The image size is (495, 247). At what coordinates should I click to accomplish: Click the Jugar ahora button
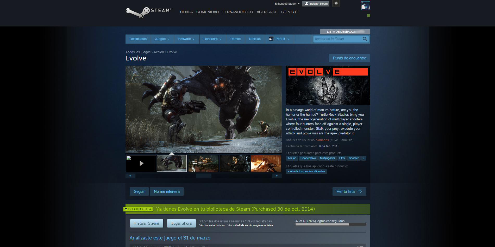[181, 223]
